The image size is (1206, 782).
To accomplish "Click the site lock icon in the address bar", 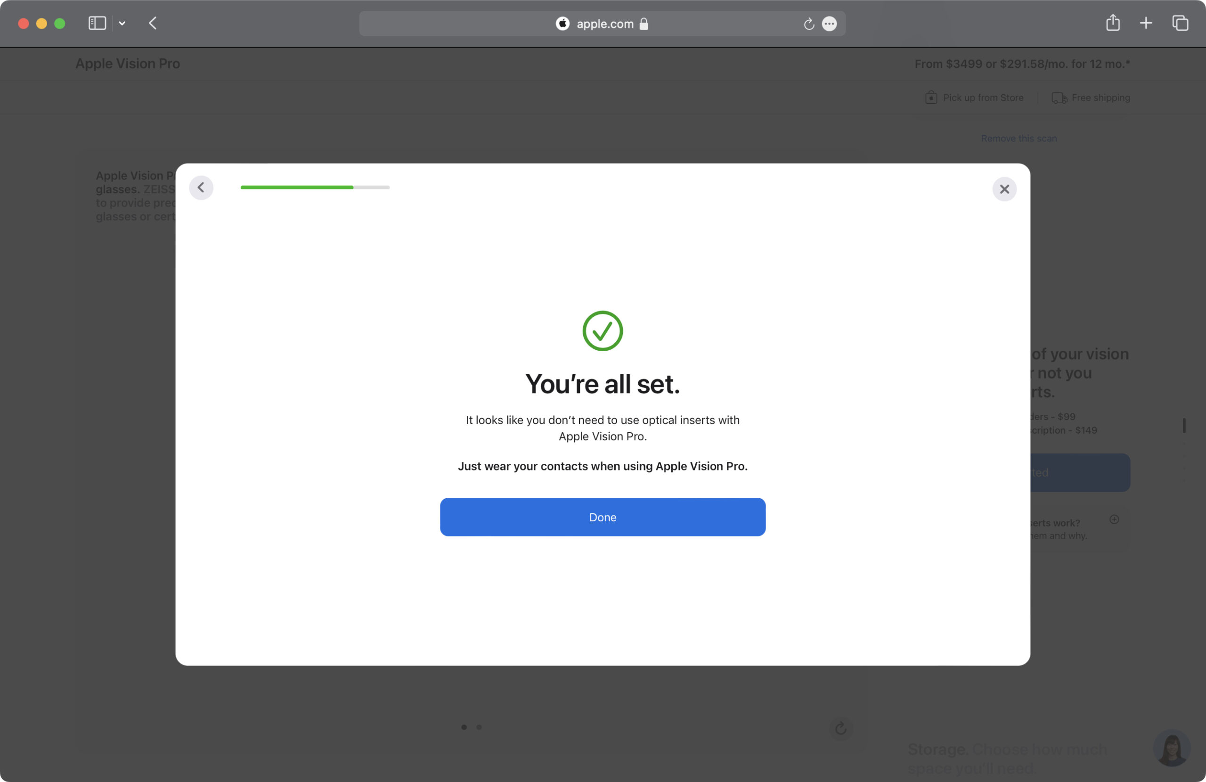I will [x=644, y=24].
